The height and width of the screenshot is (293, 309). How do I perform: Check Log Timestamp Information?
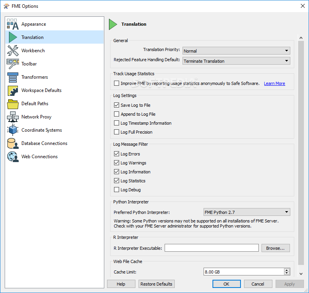[116, 123]
